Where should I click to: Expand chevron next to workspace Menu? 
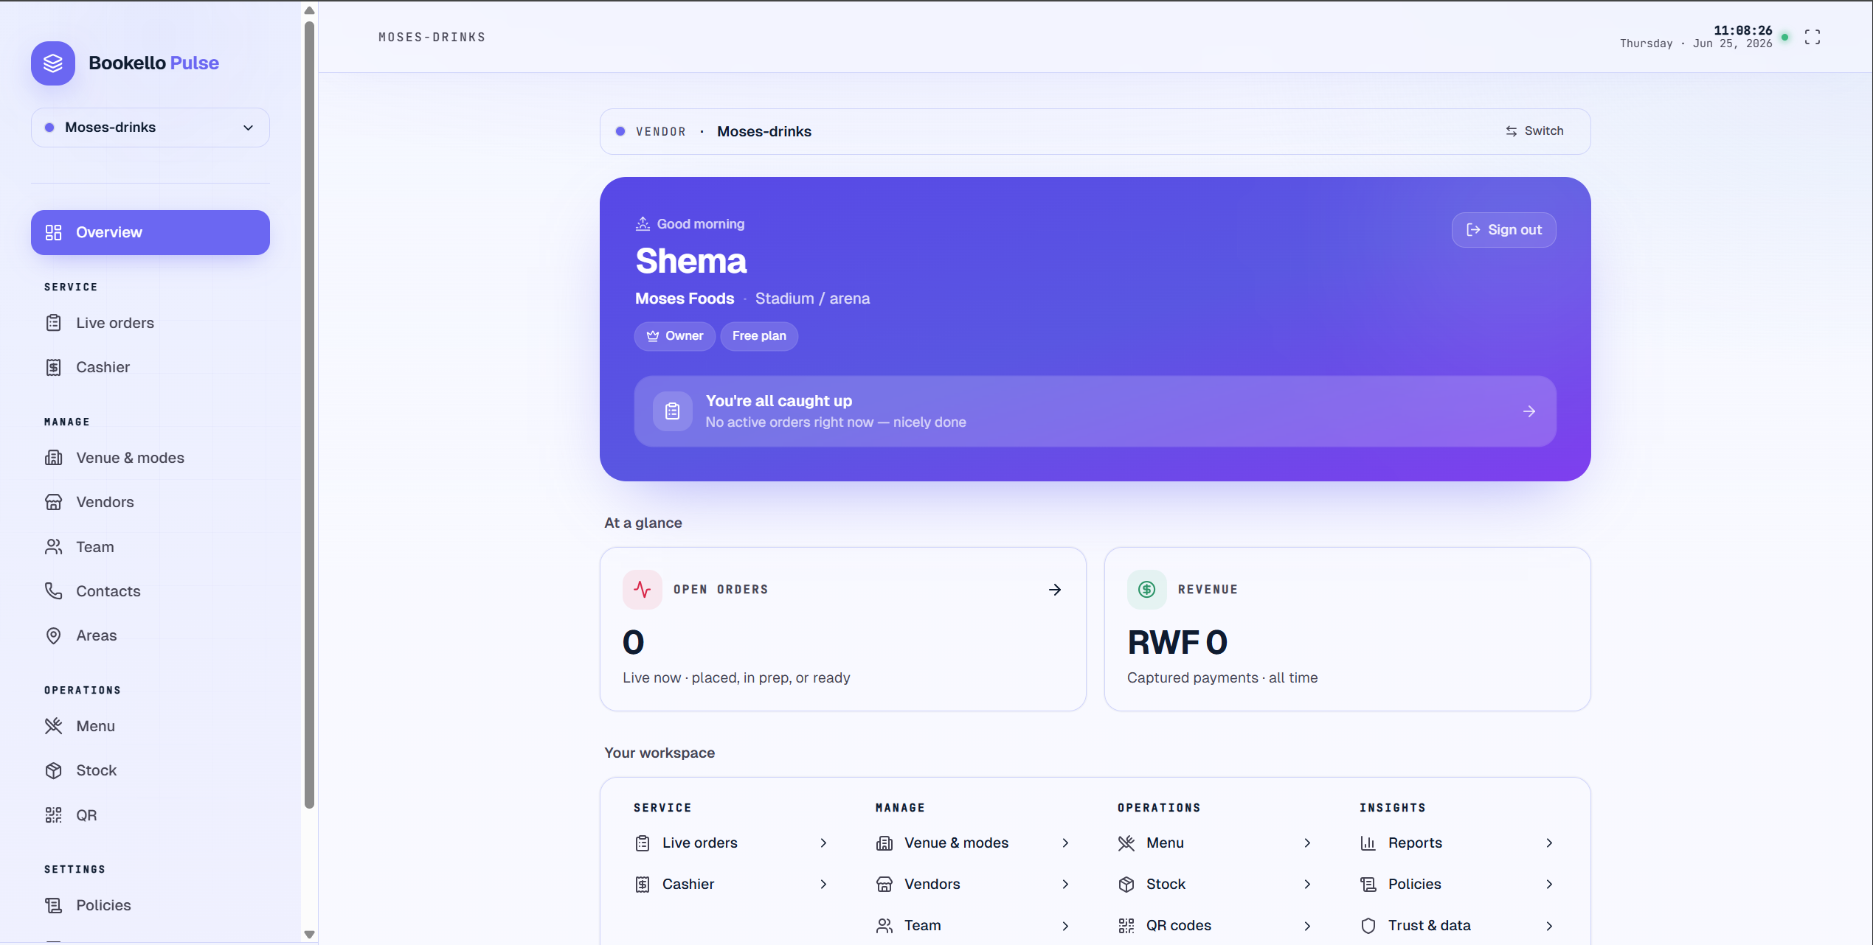[1308, 843]
